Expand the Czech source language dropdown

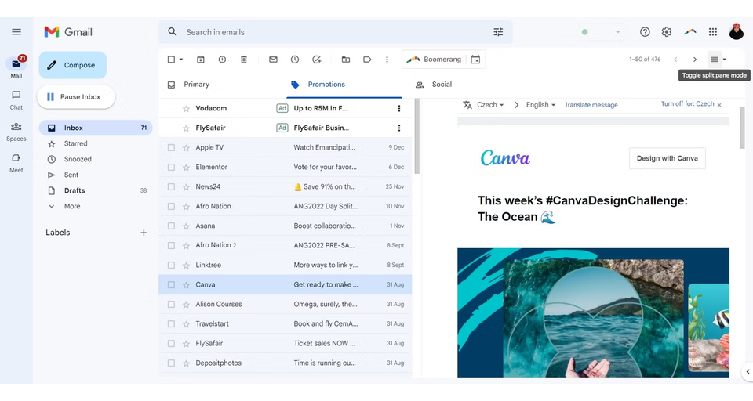489,105
